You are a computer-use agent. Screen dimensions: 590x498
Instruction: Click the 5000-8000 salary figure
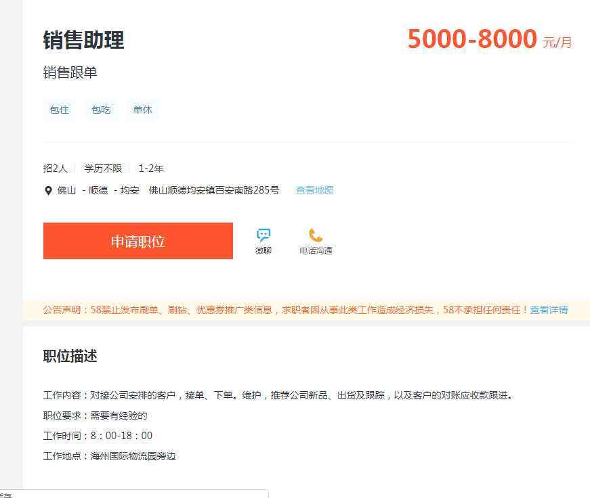[x=472, y=40]
